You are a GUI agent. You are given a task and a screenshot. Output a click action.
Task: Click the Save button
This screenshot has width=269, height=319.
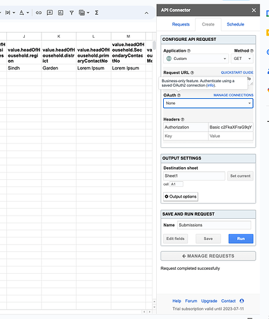click(208, 239)
